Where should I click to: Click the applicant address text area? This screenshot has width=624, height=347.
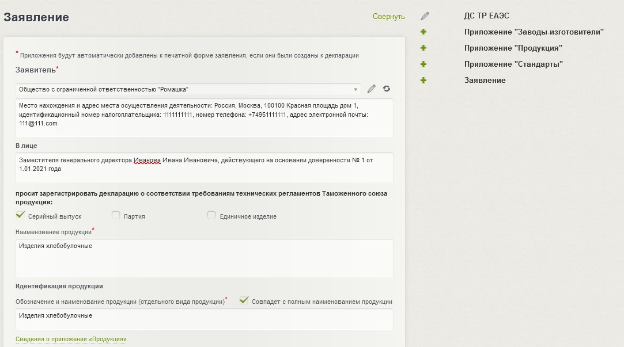coord(204,118)
